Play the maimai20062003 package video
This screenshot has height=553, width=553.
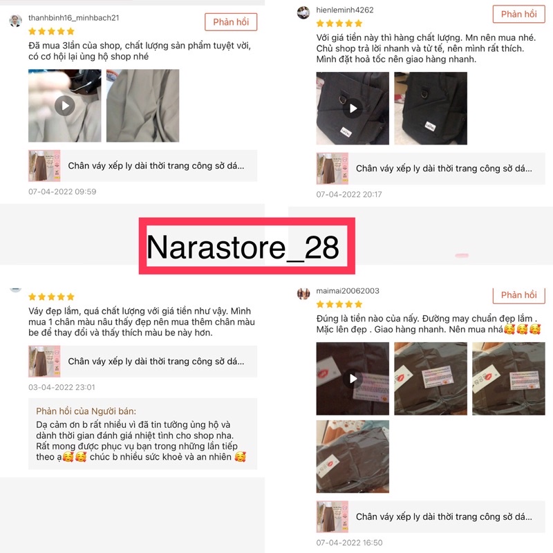[x=353, y=378]
